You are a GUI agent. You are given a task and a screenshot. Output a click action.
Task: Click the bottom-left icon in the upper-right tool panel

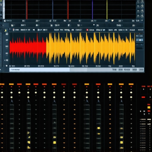click(138, 16)
